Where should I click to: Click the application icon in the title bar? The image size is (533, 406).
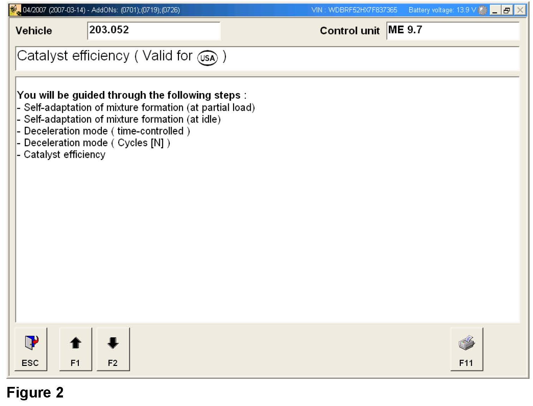coord(15,10)
